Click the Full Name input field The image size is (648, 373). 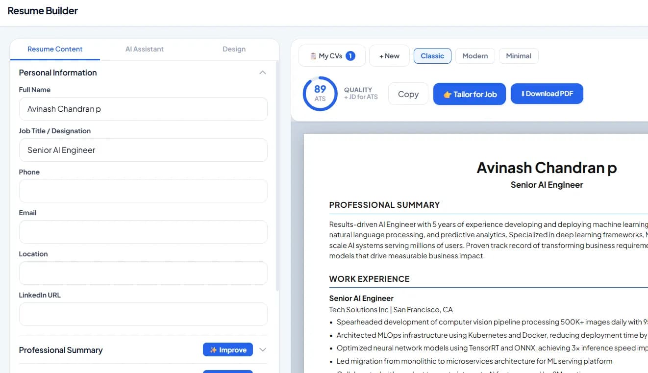(x=143, y=109)
